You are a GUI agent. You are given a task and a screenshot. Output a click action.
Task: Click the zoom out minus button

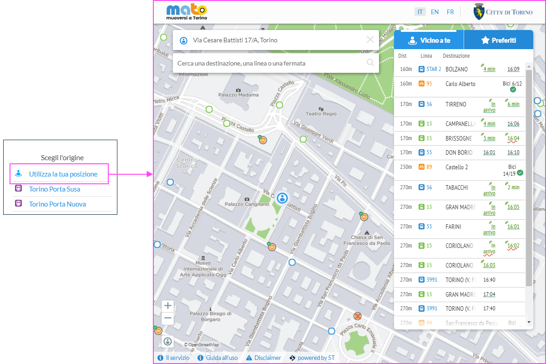[168, 318]
